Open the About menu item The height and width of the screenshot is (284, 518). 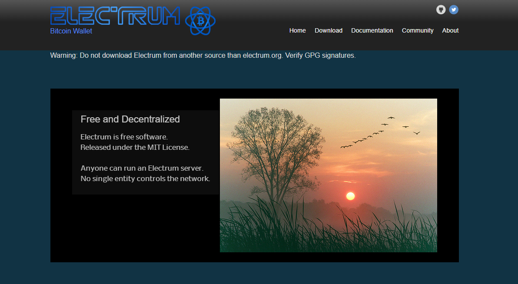pos(450,30)
